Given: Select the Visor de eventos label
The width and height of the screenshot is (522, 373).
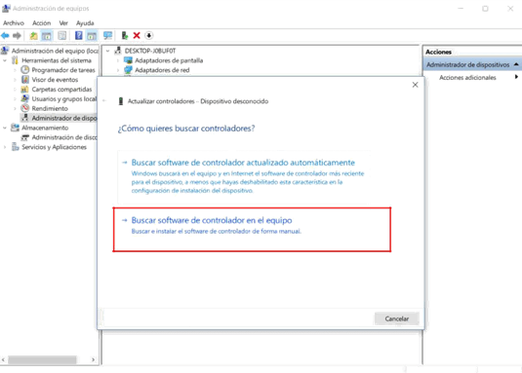Looking at the screenshot, I should coord(55,80).
